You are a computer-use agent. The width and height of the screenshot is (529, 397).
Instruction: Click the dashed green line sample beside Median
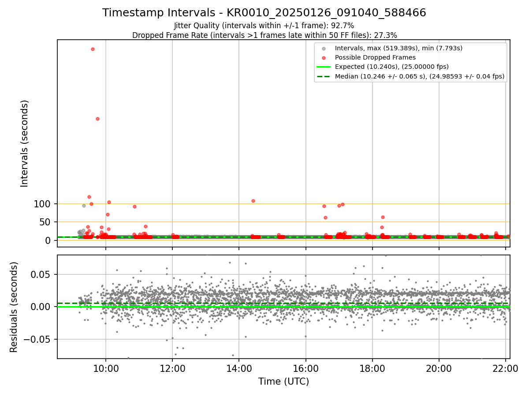(324, 76)
